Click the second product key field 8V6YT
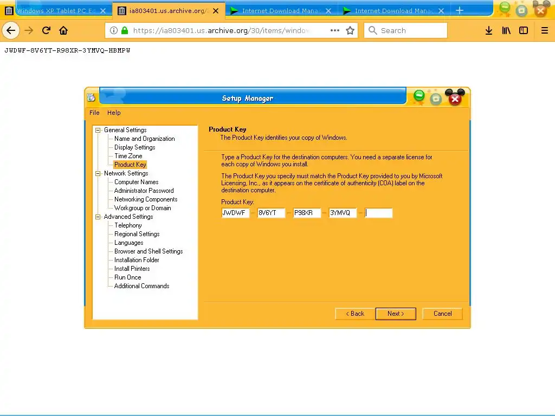Screen dimensions: 555x416 [271, 213]
